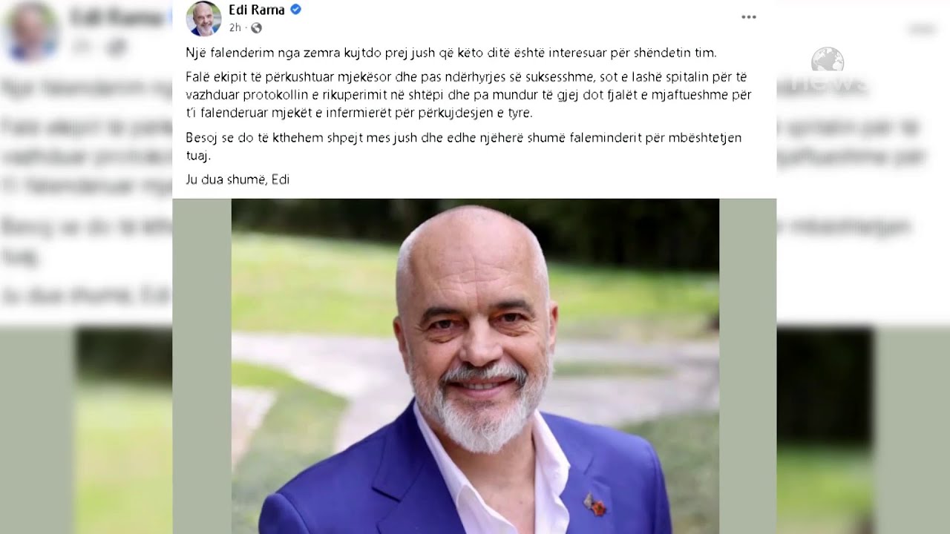Open Edi Rama's round profile picture
950x534 pixels.
point(203,19)
